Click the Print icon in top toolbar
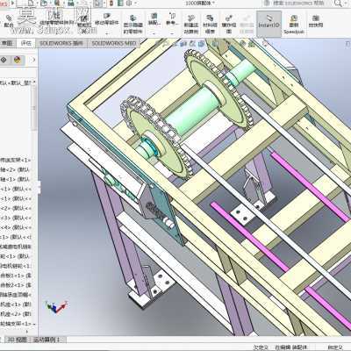The width and height of the screenshot is (351, 351). click(71, 4)
